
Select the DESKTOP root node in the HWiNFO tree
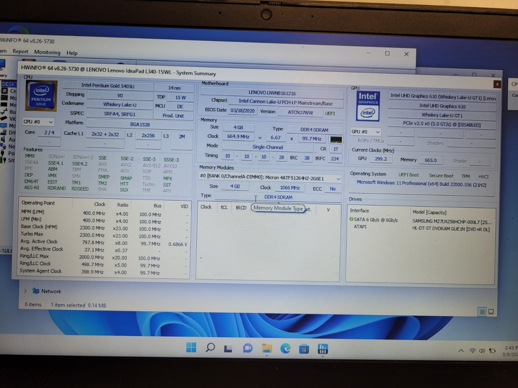8,84
